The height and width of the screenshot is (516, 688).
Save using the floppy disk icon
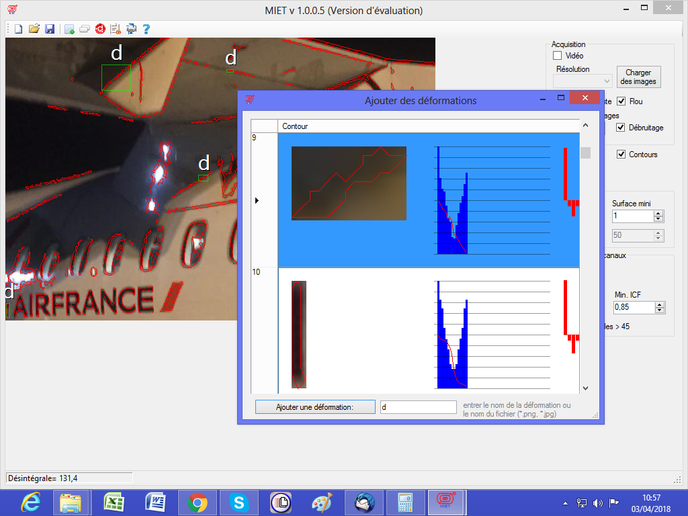(50, 29)
